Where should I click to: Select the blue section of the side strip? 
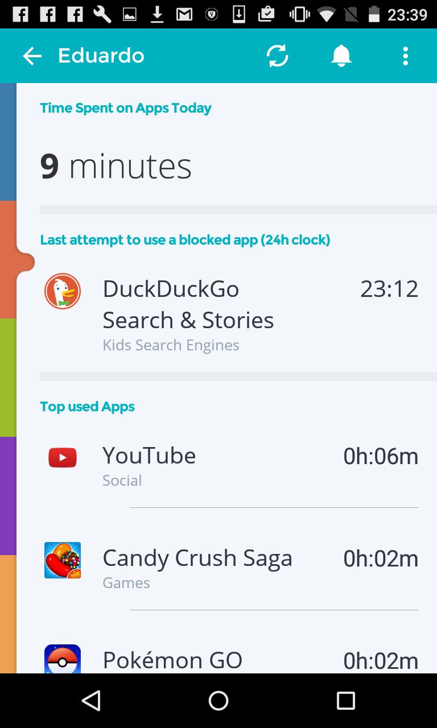[8, 142]
